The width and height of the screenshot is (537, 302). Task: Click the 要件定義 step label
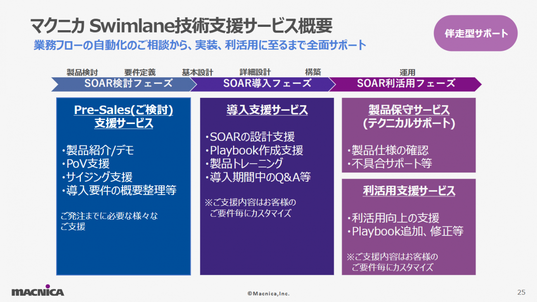click(140, 73)
